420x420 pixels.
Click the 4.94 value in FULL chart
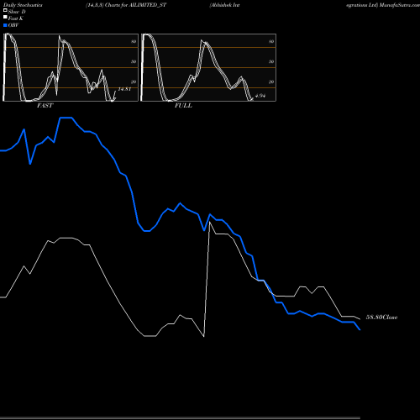pyautogui.click(x=260, y=96)
